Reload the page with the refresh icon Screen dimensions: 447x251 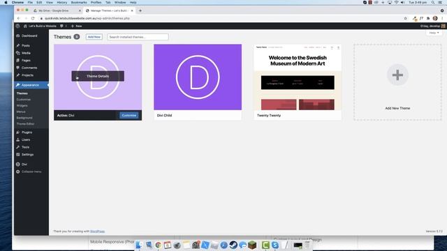click(33, 18)
